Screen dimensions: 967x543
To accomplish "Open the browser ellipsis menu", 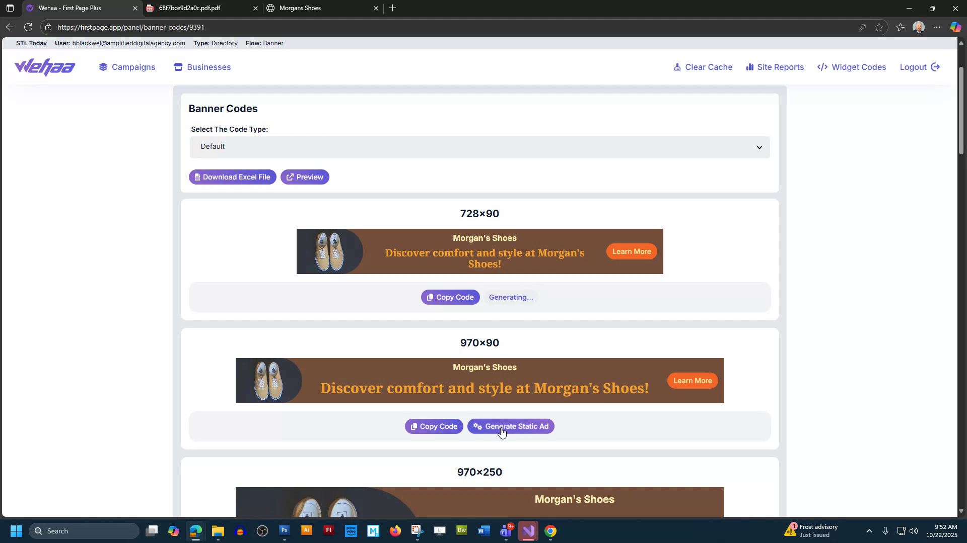I will pos(937,27).
